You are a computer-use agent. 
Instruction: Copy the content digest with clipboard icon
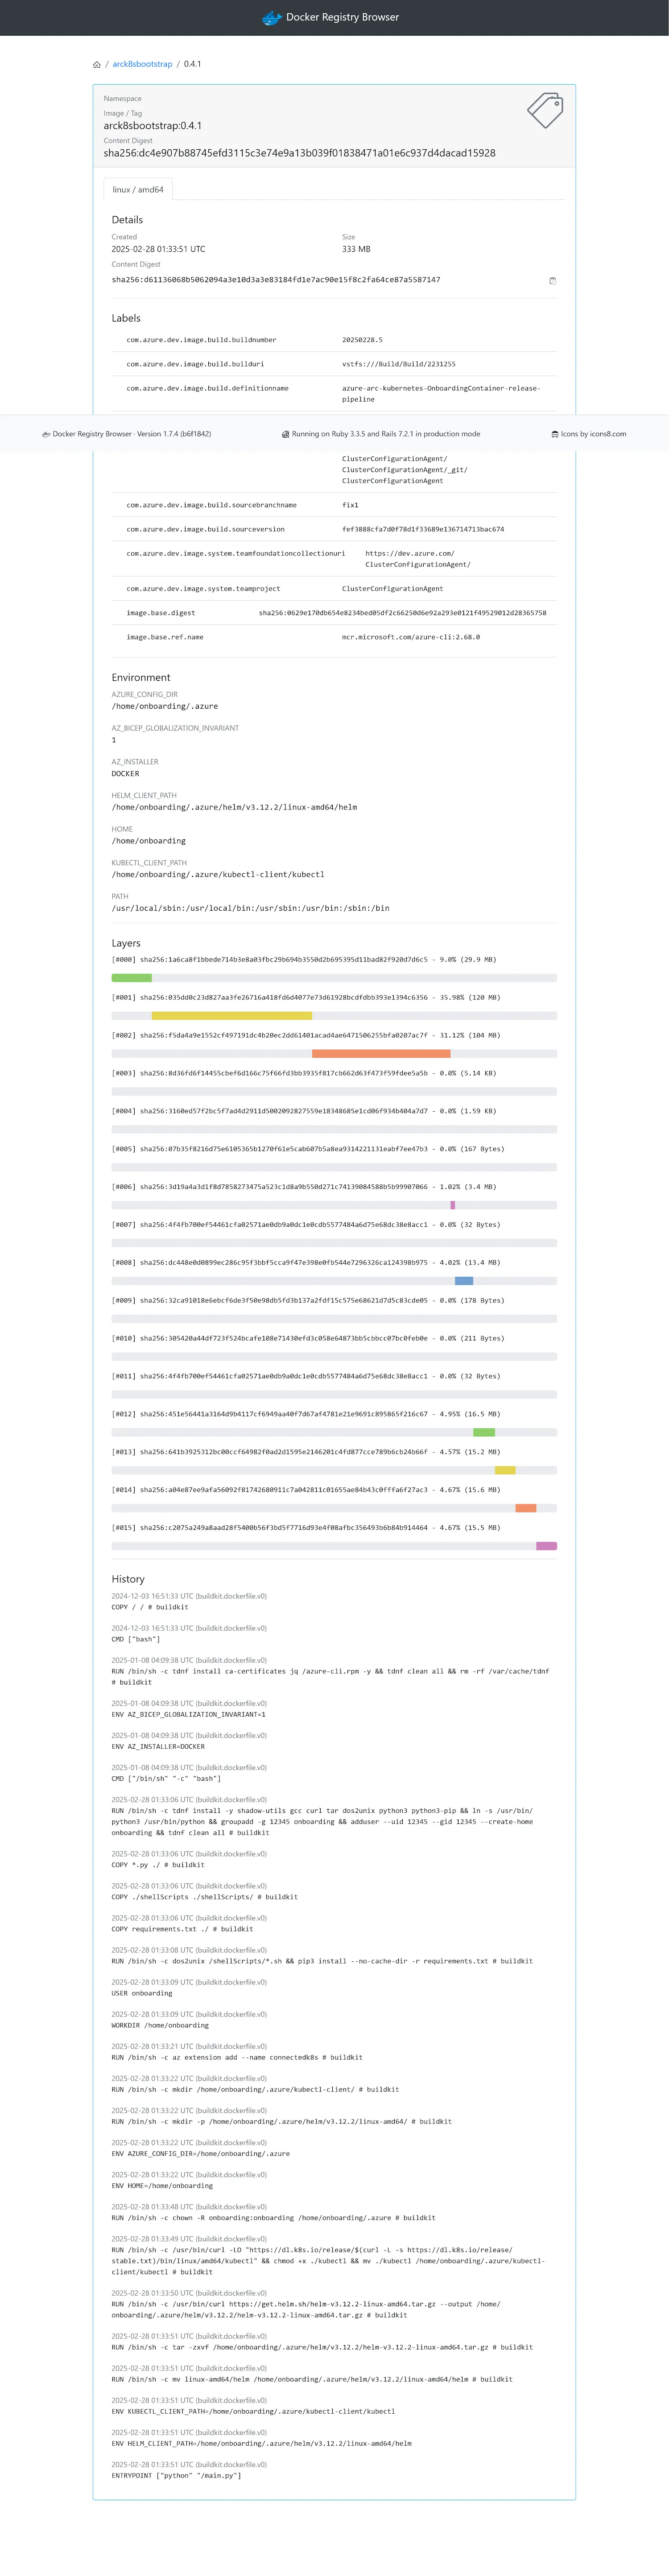552,281
